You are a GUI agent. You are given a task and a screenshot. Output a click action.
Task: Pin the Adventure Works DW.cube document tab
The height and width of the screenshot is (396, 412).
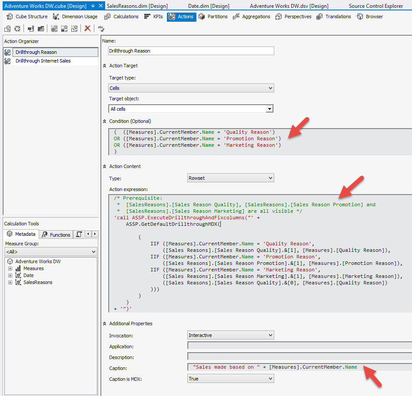click(93, 6)
